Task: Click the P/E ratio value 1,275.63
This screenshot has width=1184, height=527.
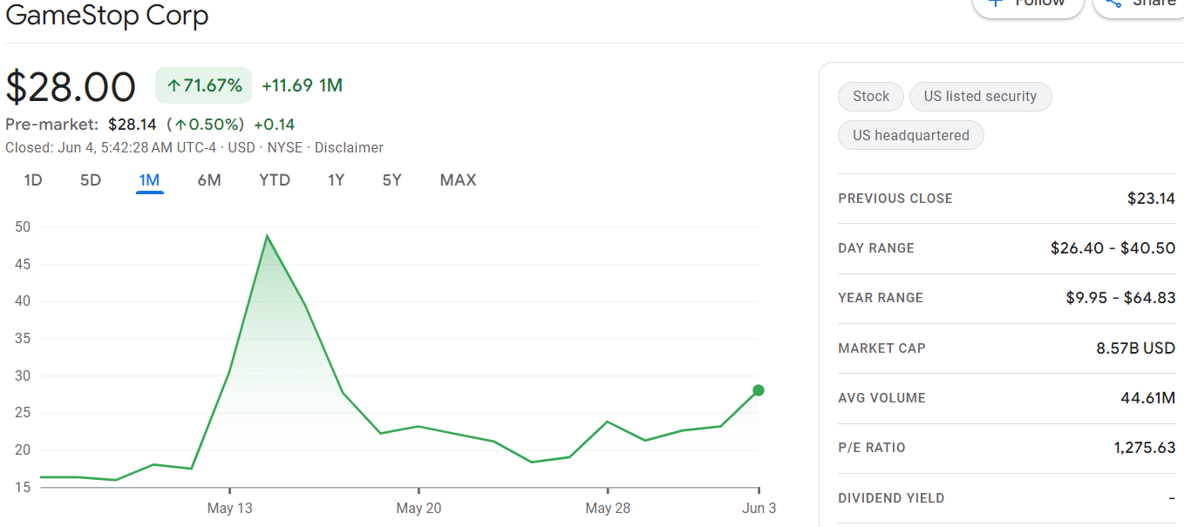Action: (1145, 448)
